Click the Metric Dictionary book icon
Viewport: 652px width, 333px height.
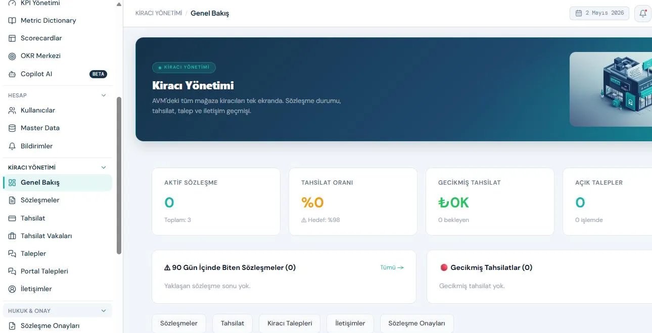(12, 21)
